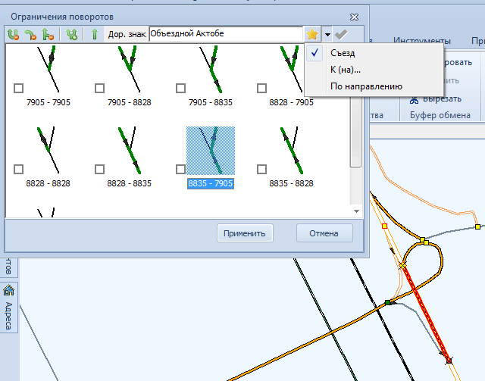This screenshot has width=485, height=381.
Task: Choose К (на)... from the menu
Action: click(x=345, y=70)
